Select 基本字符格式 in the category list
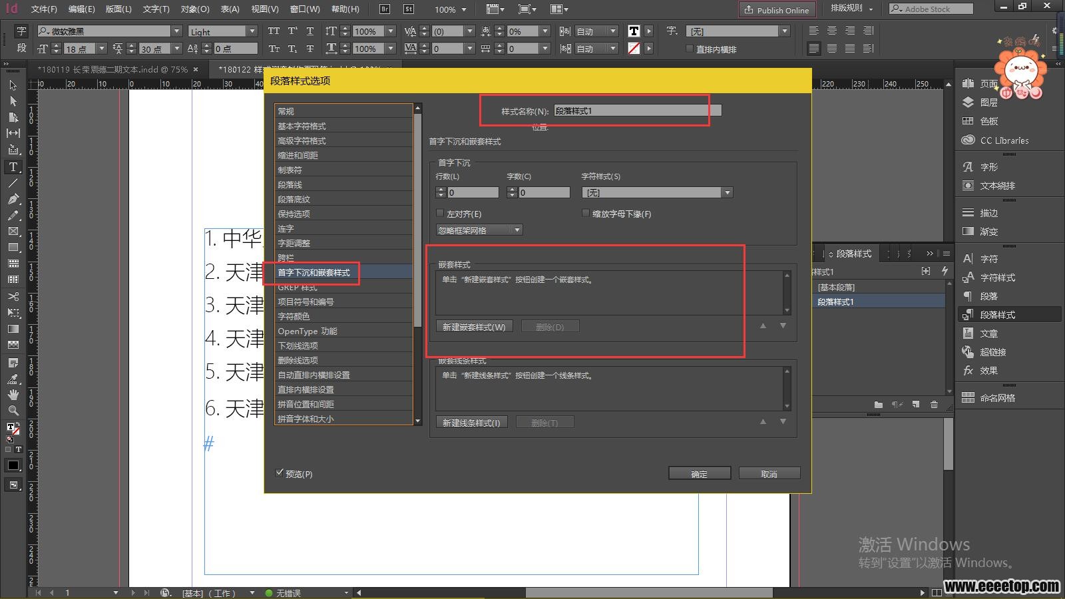Image resolution: width=1065 pixels, height=599 pixels. click(343, 126)
